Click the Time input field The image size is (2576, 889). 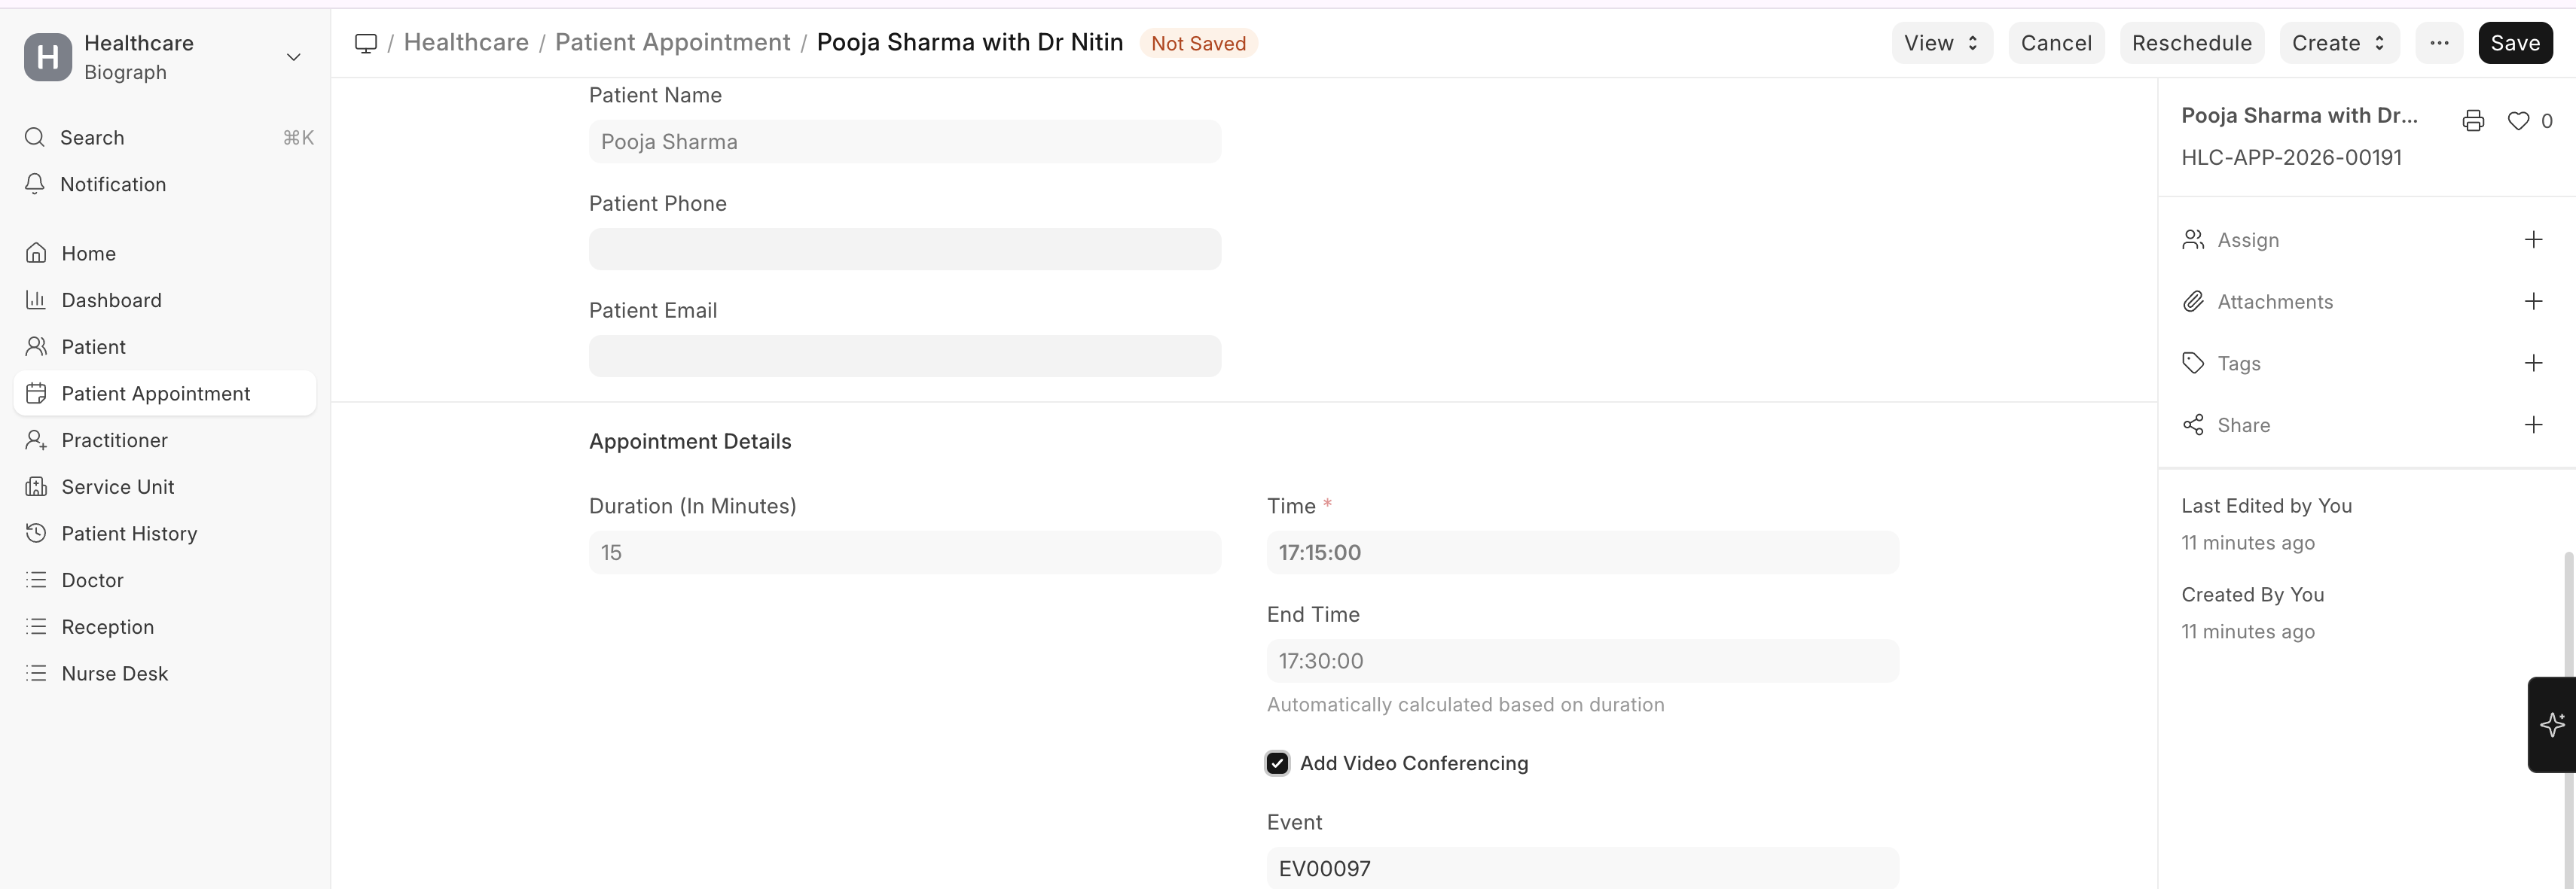1581,553
